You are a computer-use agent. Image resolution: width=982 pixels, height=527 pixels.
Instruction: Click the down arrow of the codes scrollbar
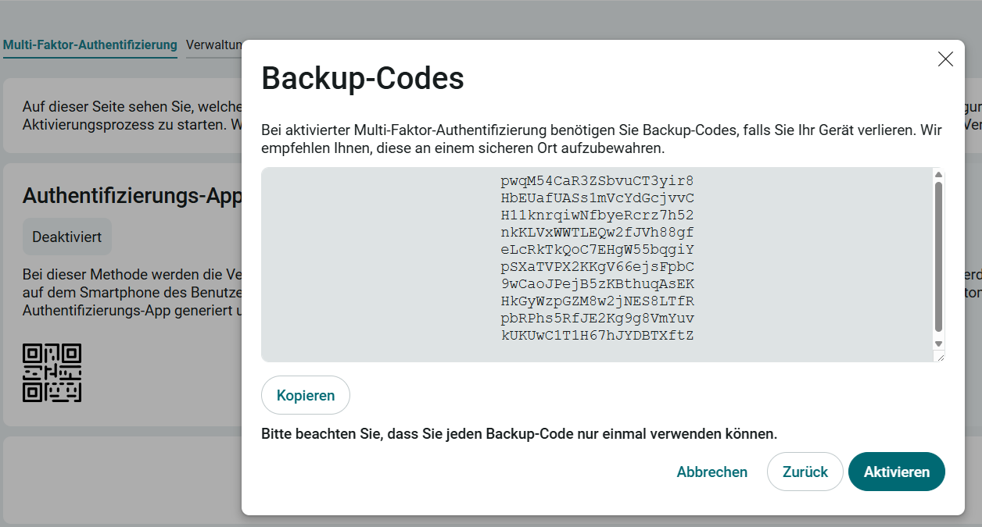click(x=939, y=344)
